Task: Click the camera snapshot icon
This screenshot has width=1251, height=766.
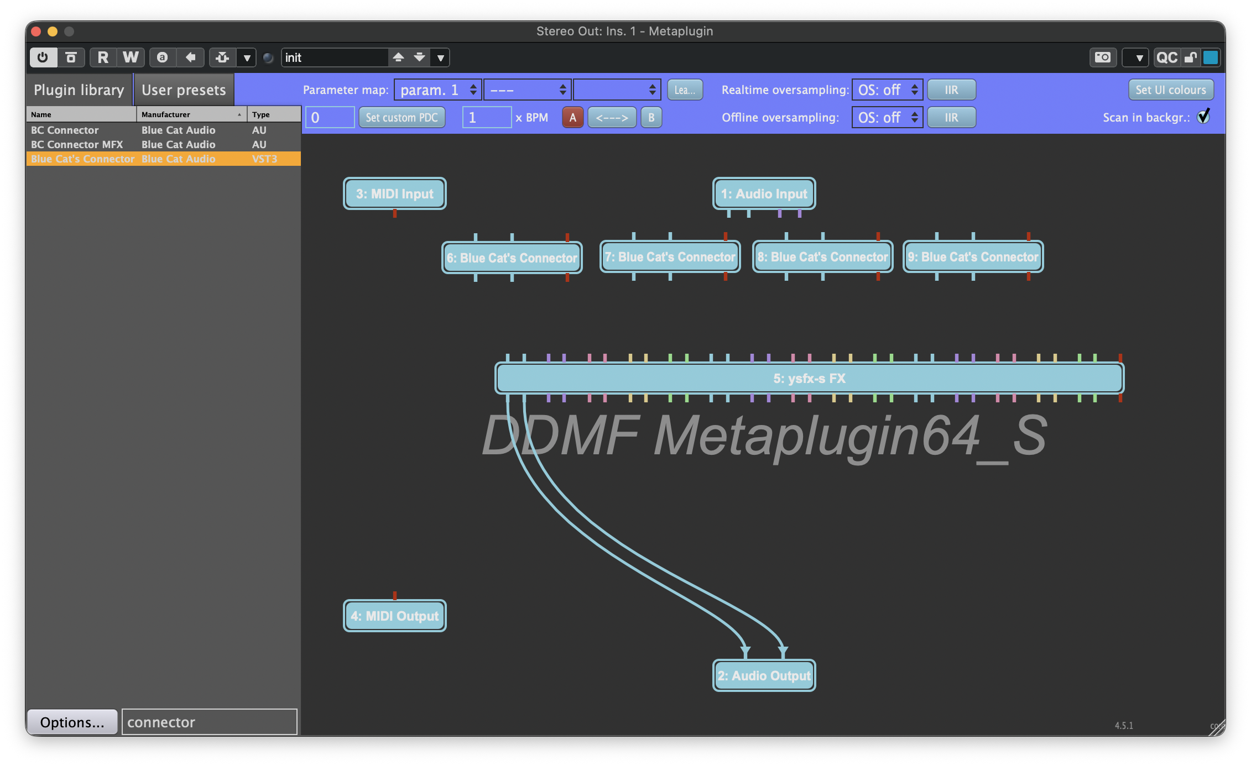Action: pyautogui.click(x=1103, y=57)
